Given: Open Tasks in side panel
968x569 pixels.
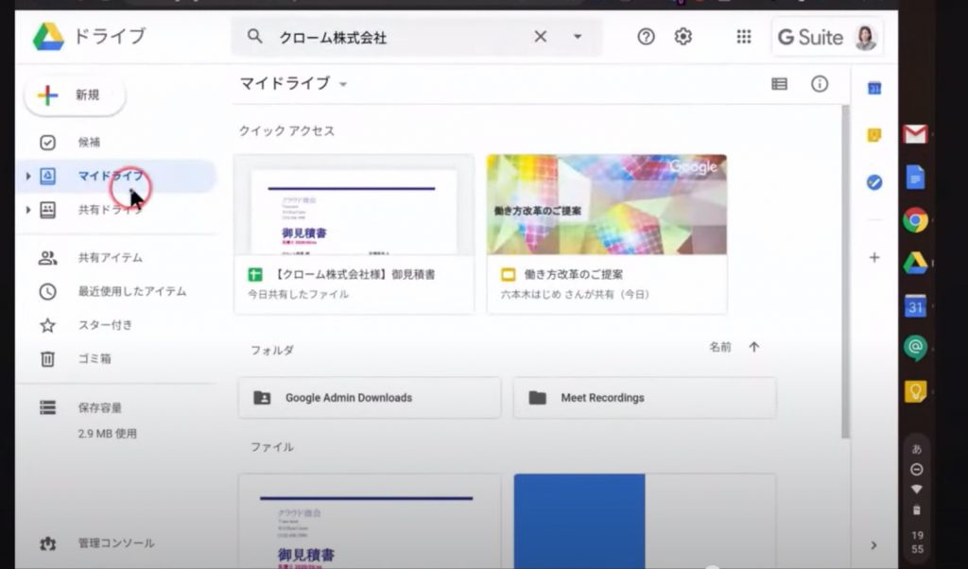Looking at the screenshot, I should (874, 182).
